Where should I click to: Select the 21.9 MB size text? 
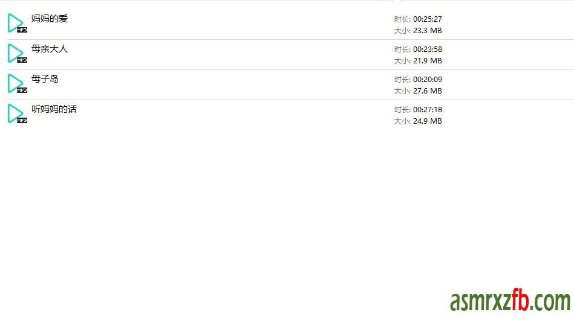427,61
